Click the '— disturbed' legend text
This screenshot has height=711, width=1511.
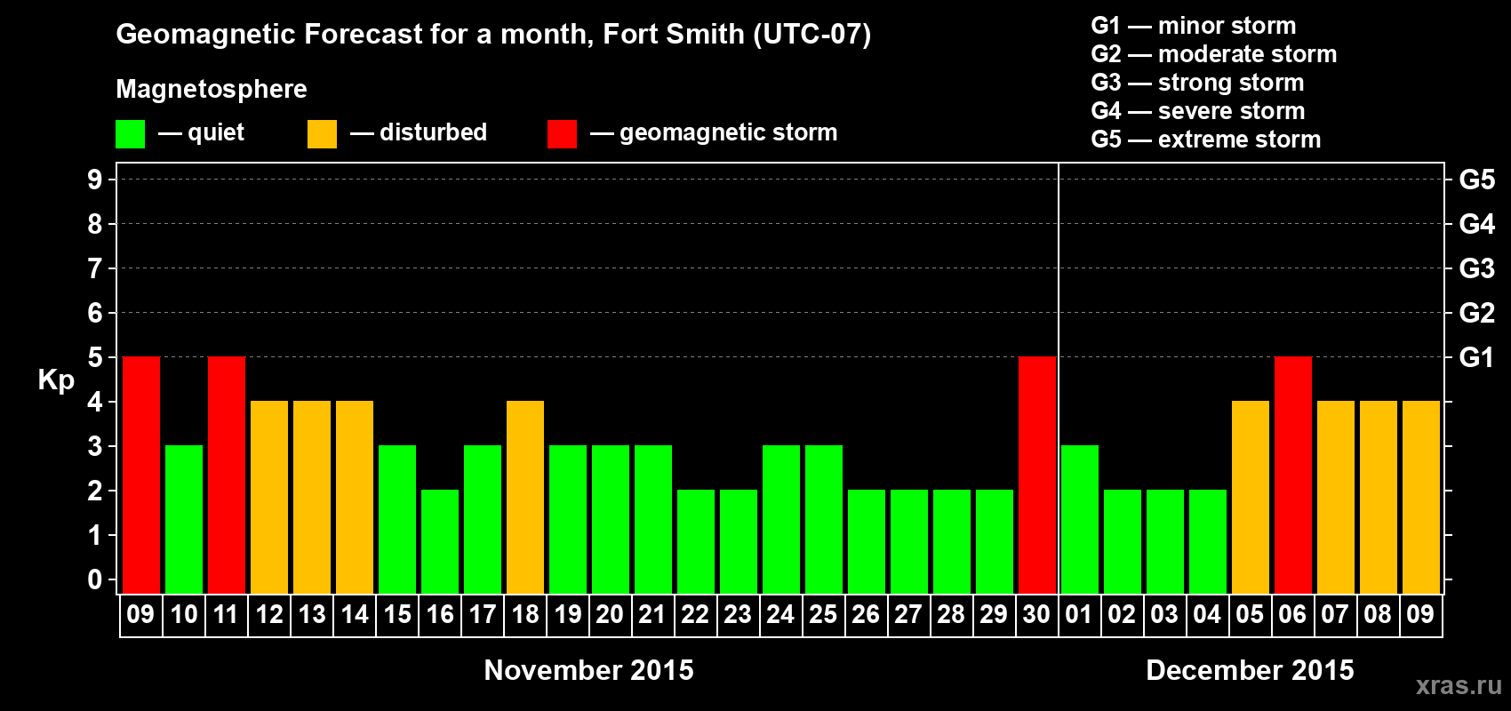click(419, 132)
